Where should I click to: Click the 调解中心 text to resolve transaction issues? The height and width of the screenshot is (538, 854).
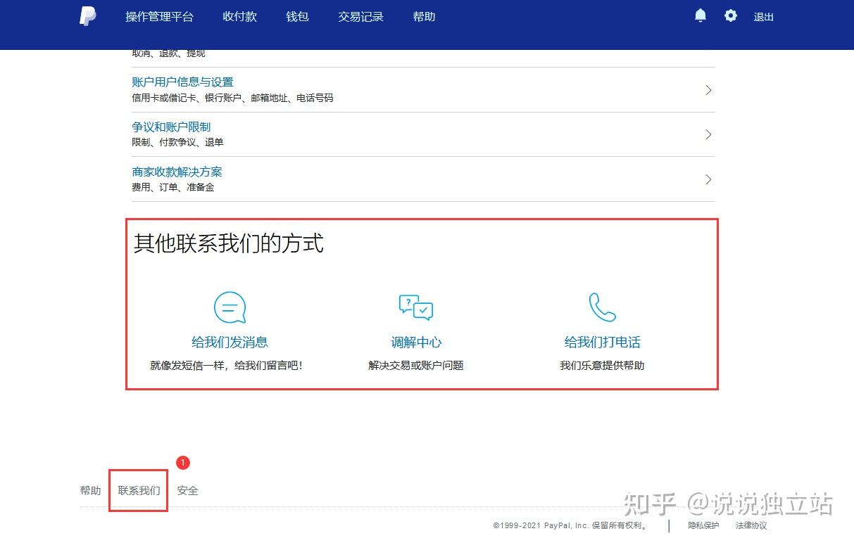coord(415,342)
